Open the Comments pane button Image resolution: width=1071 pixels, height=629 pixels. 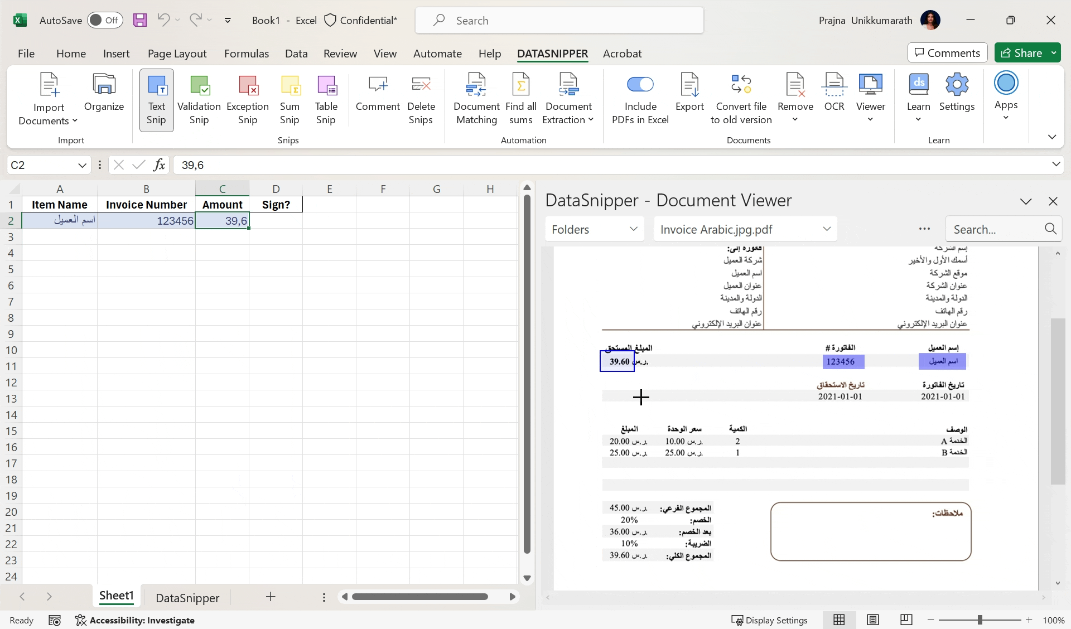coord(948,53)
